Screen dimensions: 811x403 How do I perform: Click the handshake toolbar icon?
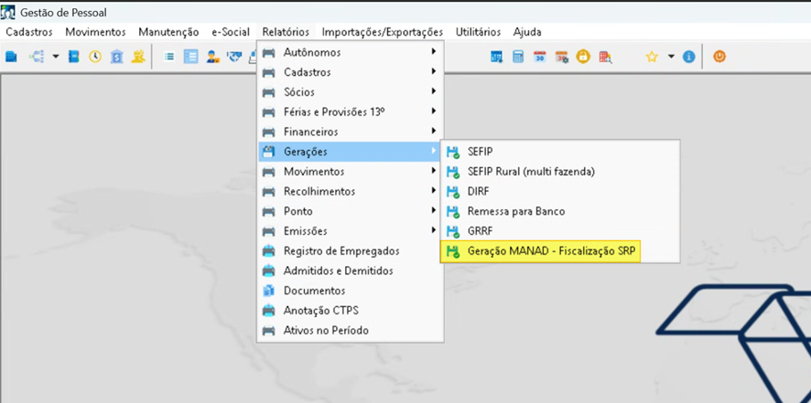234,57
